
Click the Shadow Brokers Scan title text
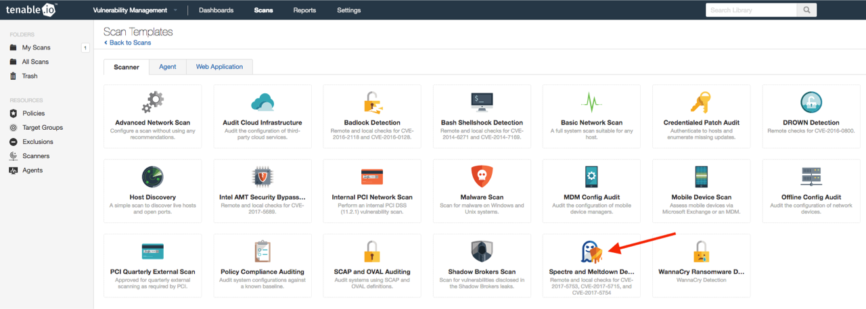click(x=482, y=272)
